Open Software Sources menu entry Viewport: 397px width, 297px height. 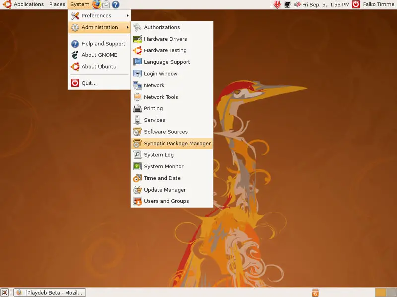[165, 132]
